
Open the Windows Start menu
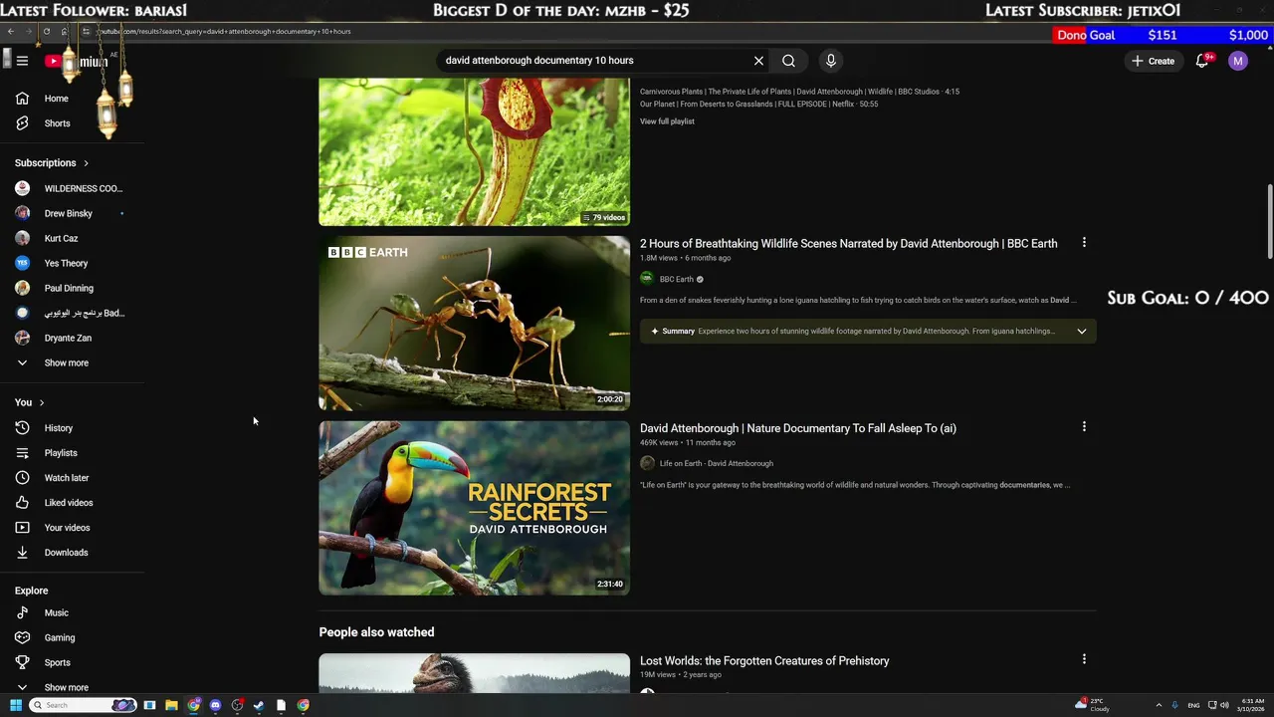pyautogui.click(x=16, y=705)
